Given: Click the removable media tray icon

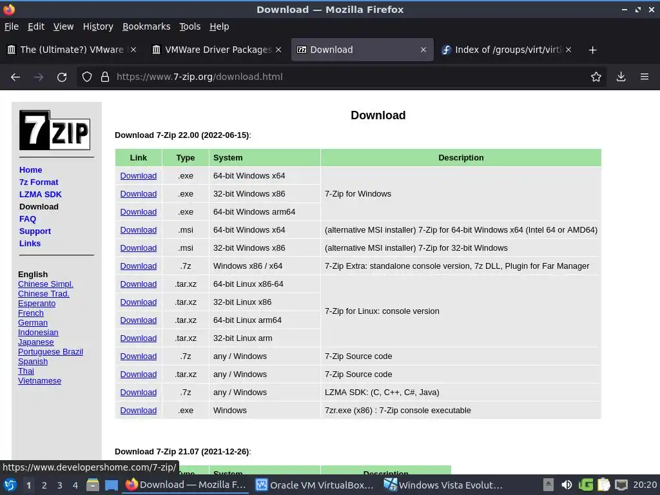Looking at the screenshot, I should (x=548, y=485).
